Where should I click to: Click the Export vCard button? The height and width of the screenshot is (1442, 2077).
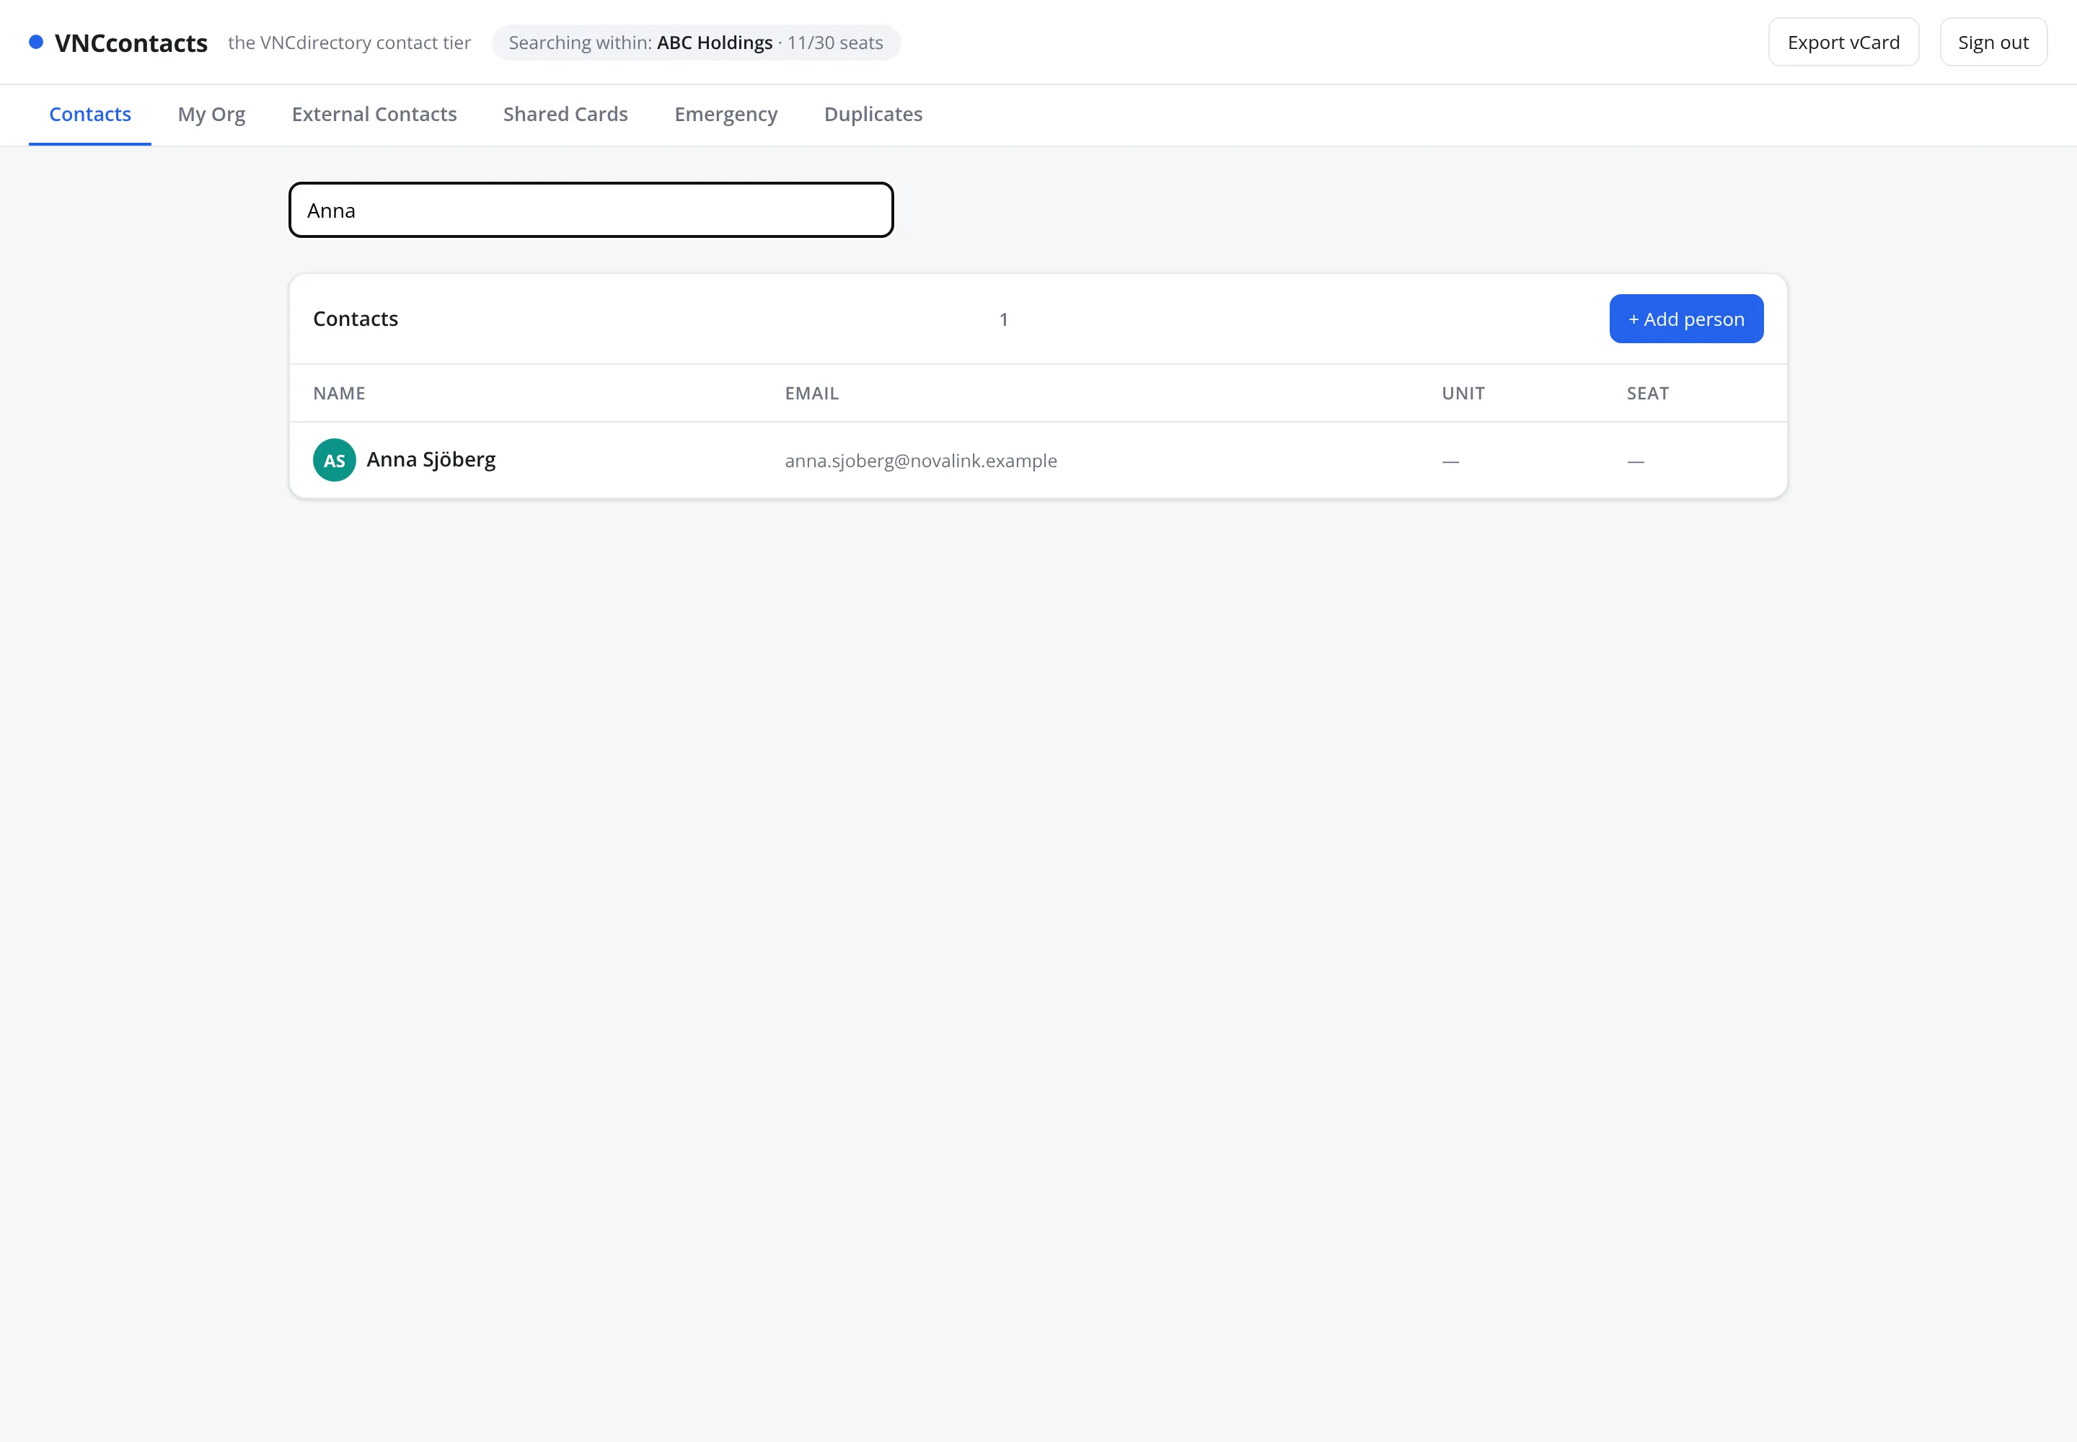[1843, 43]
